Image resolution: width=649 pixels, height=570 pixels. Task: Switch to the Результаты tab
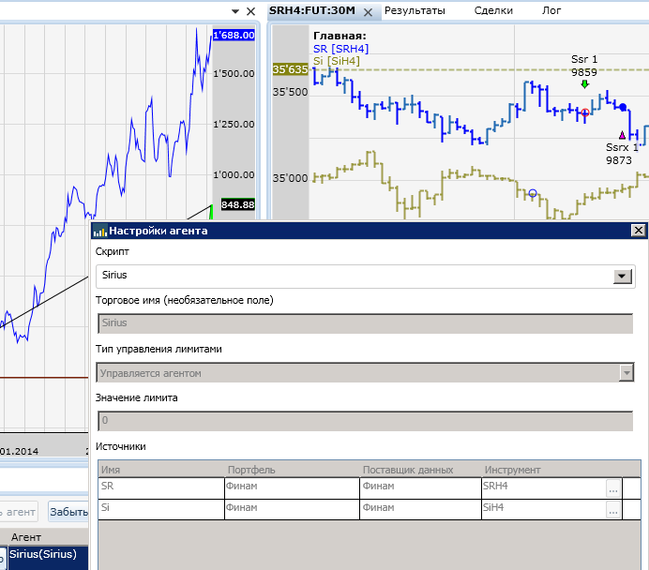coord(414,10)
